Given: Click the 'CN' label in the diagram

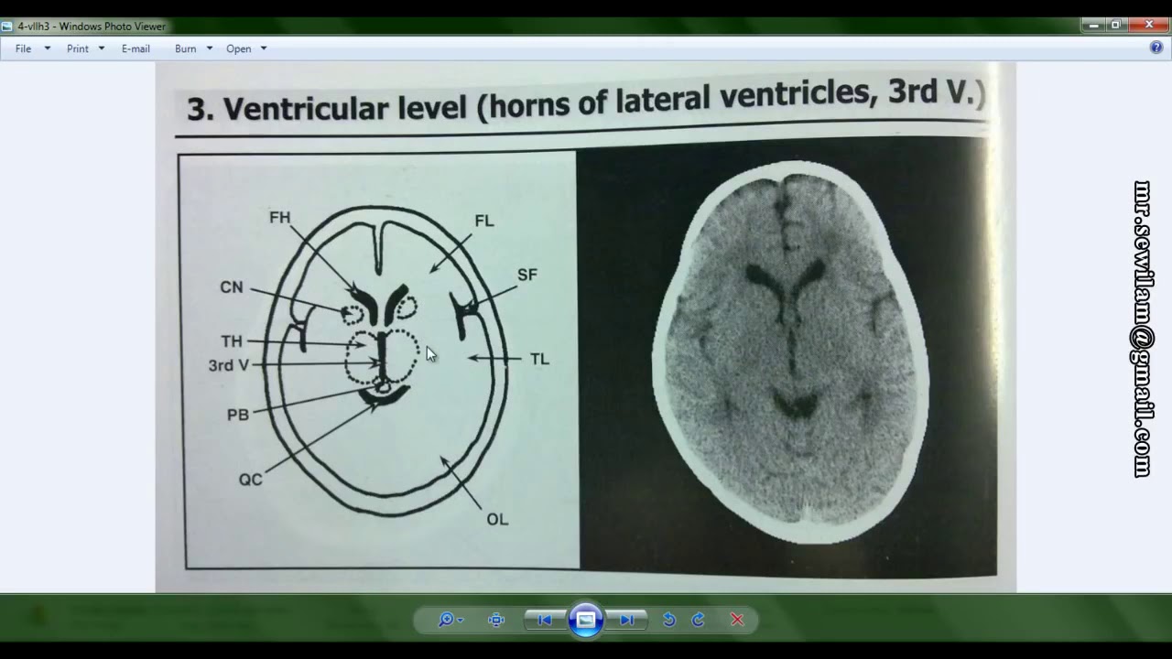Looking at the screenshot, I should coord(232,287).
